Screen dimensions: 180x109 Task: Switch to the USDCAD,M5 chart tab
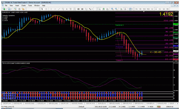pos(18,104)
